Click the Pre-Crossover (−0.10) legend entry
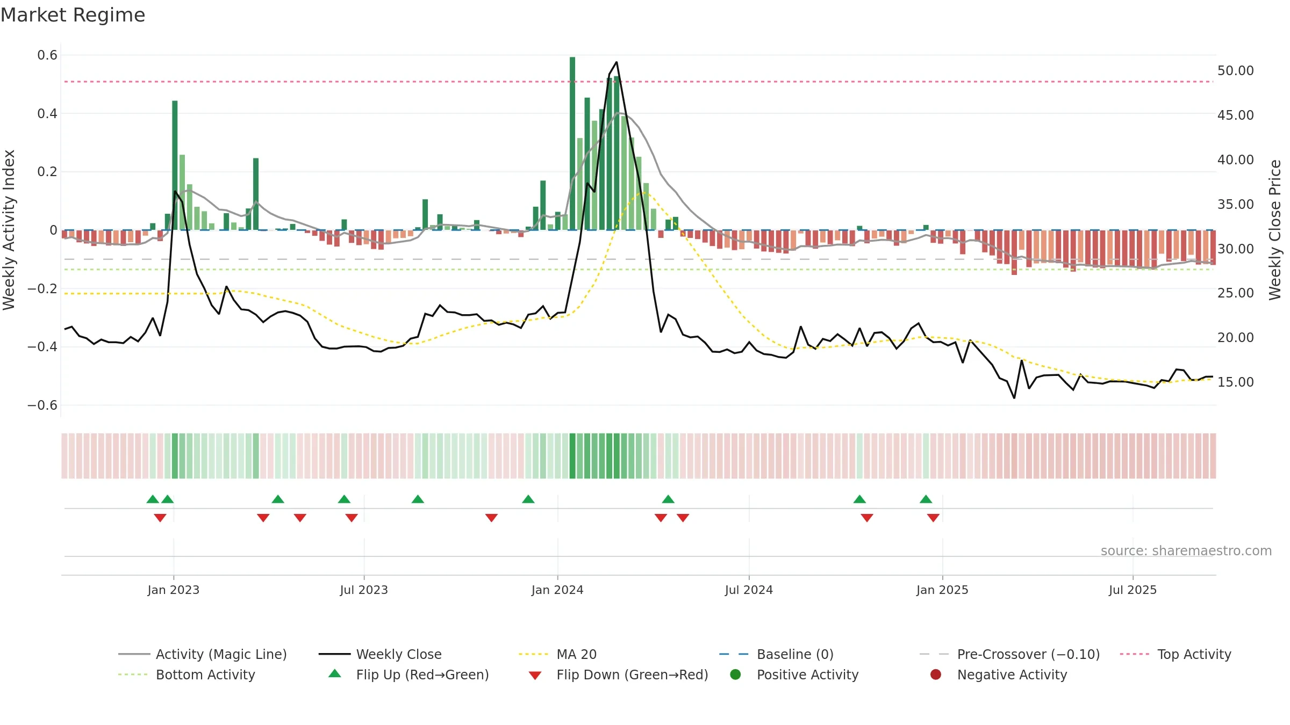The height and width of the screenshot is (725, 1290). (1009, 654)
